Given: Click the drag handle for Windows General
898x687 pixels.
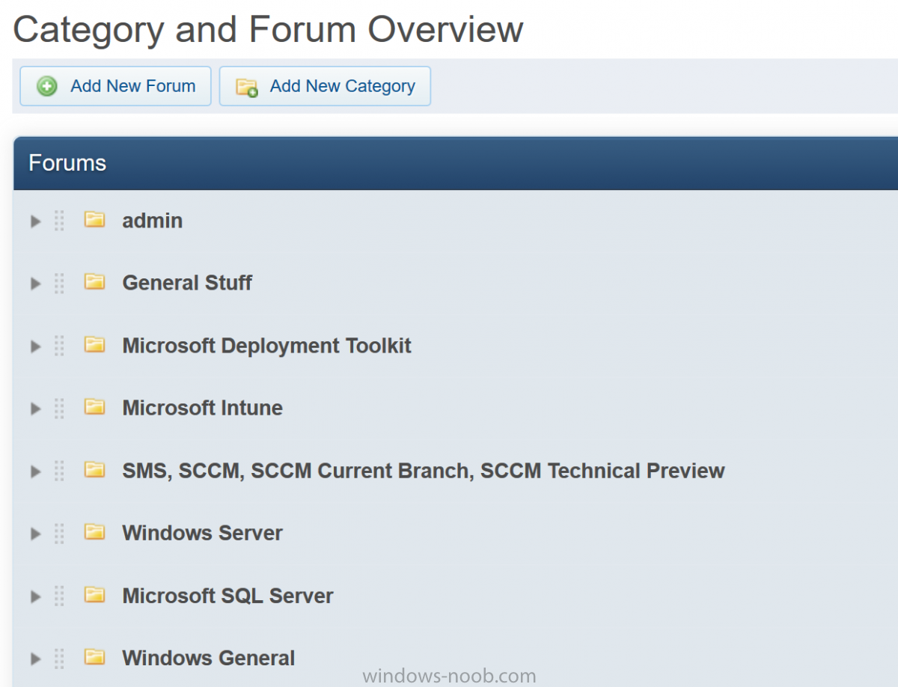Looking at the screenshot, I should point(60,658).
